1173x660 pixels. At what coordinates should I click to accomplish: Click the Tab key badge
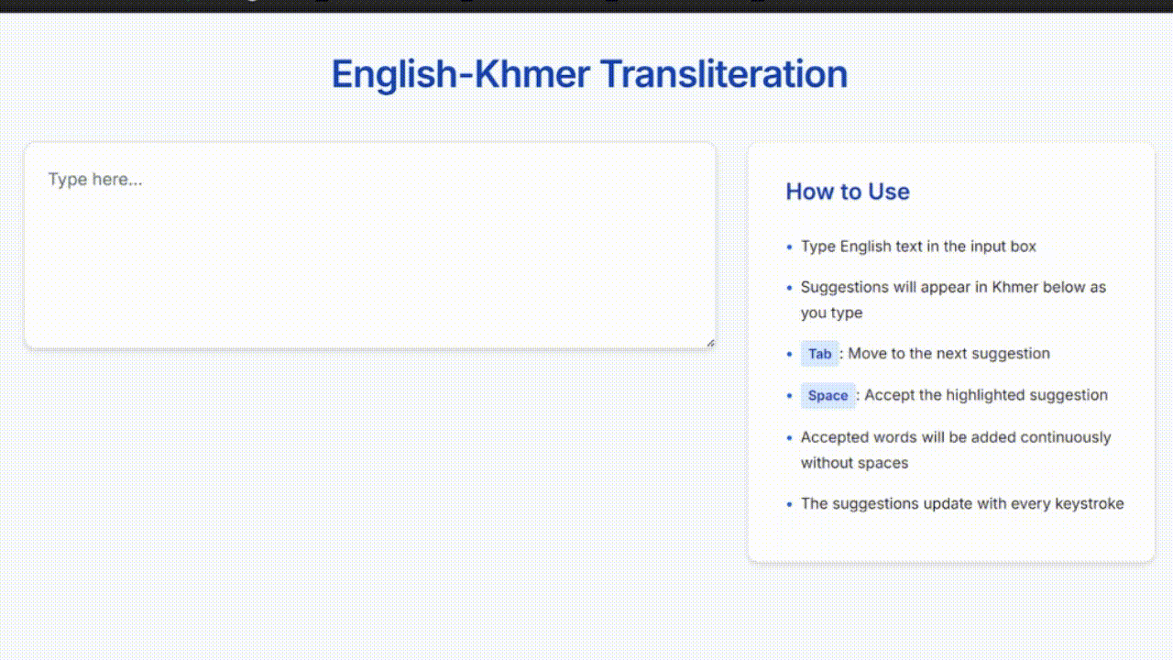[819, 354]
